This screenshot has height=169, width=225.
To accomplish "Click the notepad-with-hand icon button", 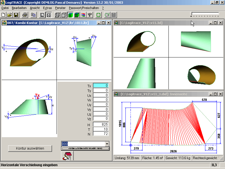I will 67,156.
